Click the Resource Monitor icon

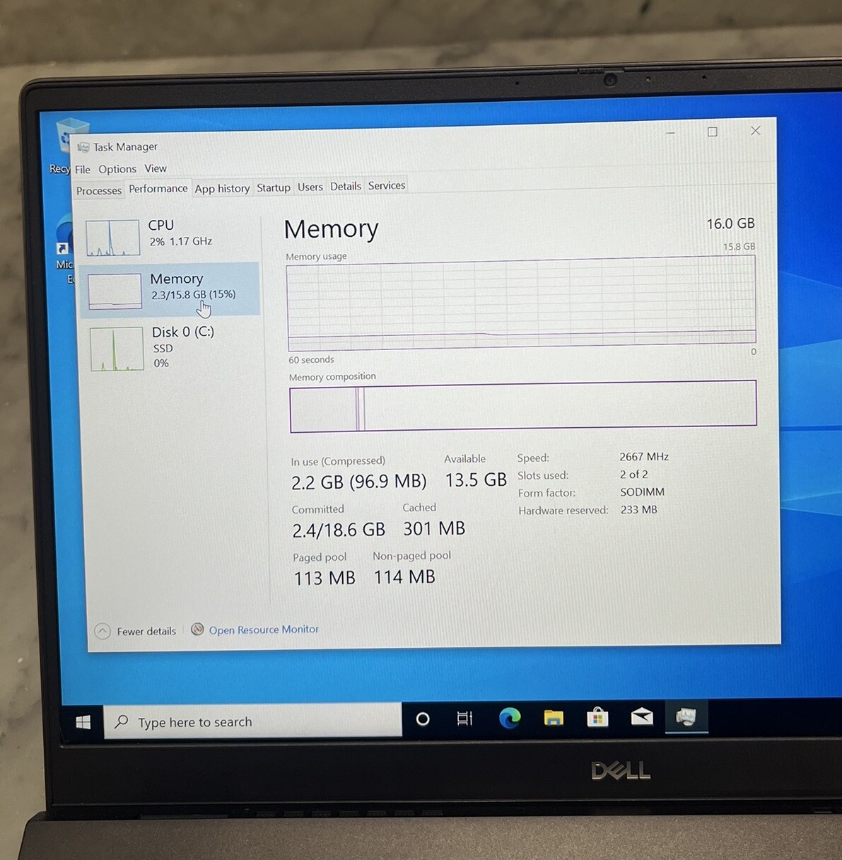pos(197,629)
